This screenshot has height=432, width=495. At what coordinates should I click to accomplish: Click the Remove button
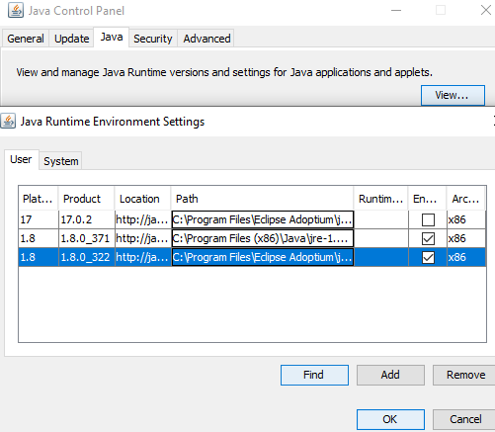(465, 375)
